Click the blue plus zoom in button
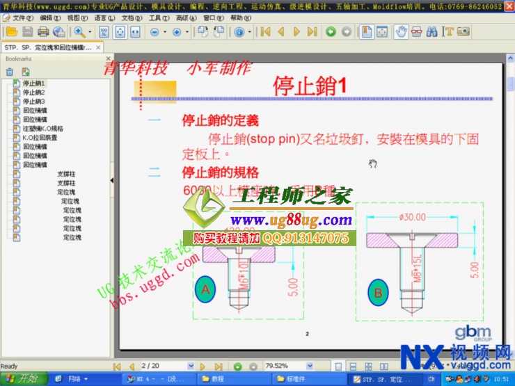515x386 pixels. coord(177,32)
